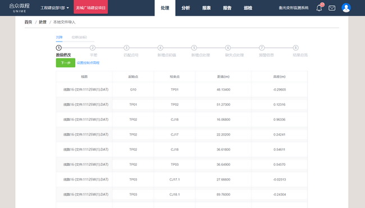Select step 2 circle 平差
The image size is (365, 208).
coord(93,48)
